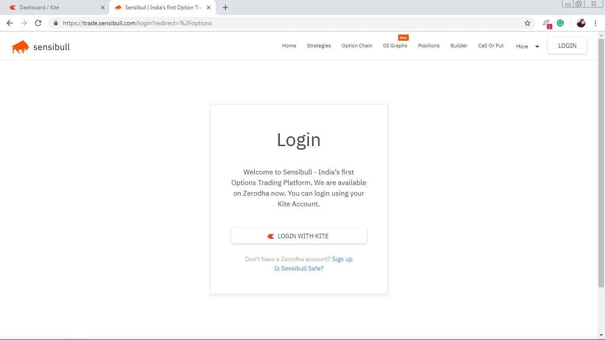
Task: Click the Login heading text
Action: click(x=299, y=140)
